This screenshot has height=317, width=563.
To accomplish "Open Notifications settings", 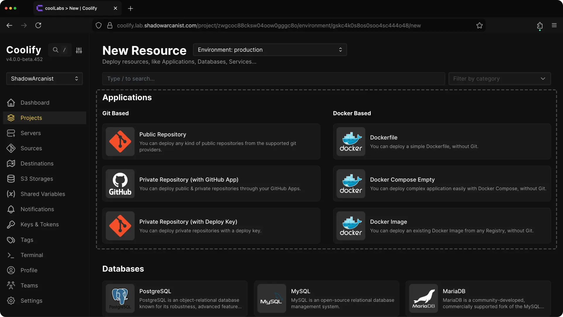I will (37, 209).
